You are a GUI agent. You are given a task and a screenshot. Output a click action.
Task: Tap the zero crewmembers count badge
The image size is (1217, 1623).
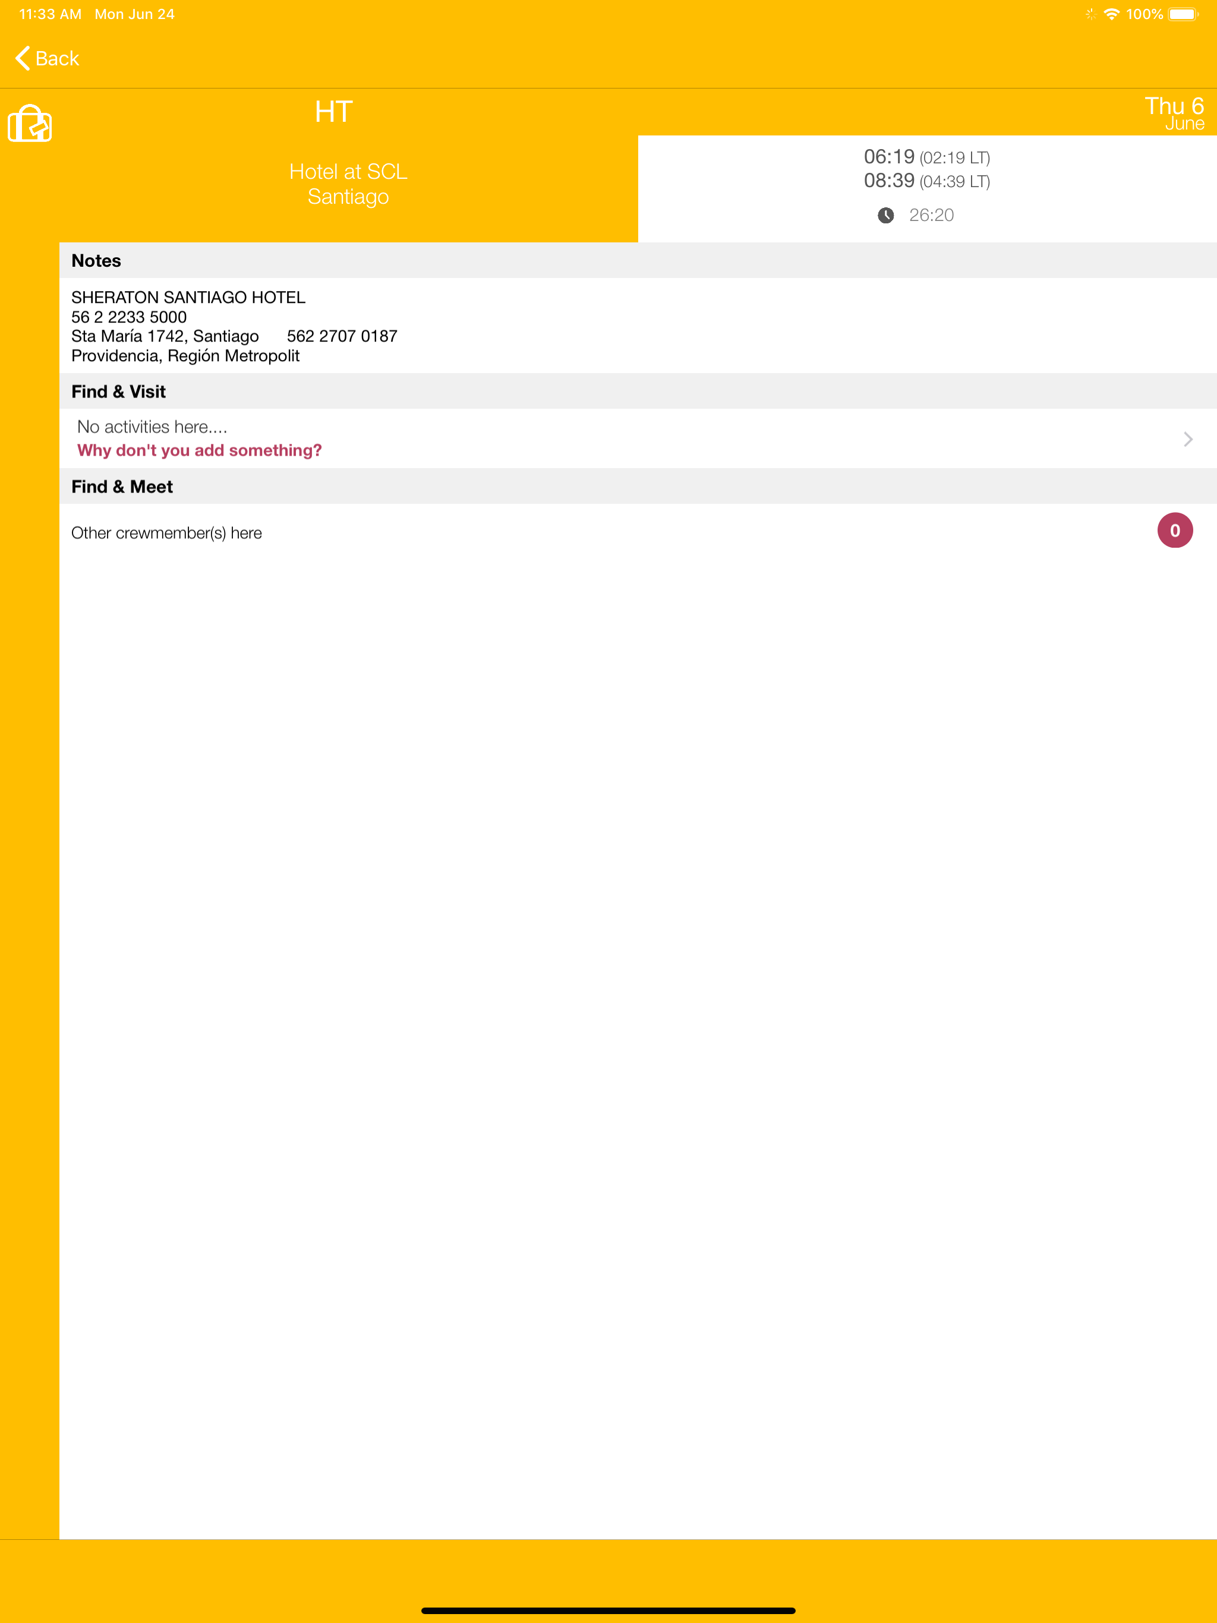(x=1174, y=531)
